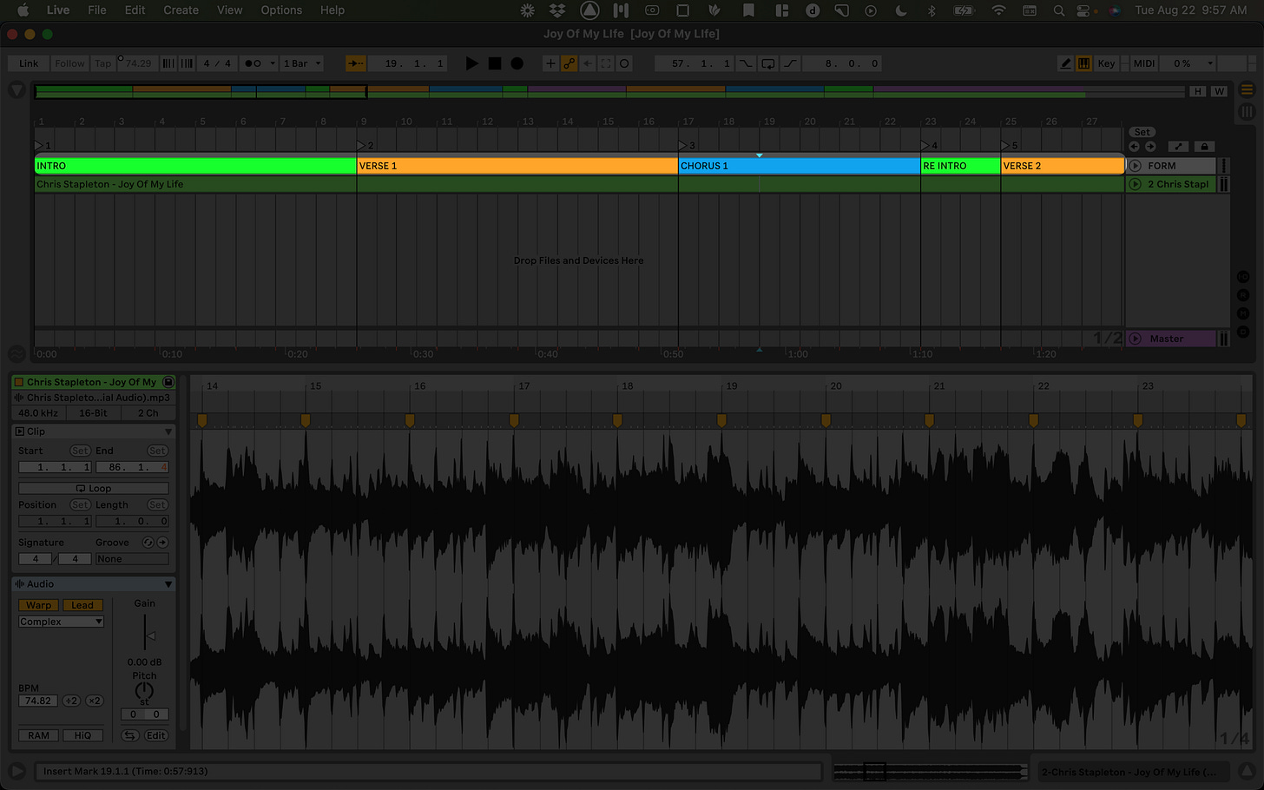Toggle the Automation Mode icon
This screenshot has height=790, width=1264.
click(1178, 147)
